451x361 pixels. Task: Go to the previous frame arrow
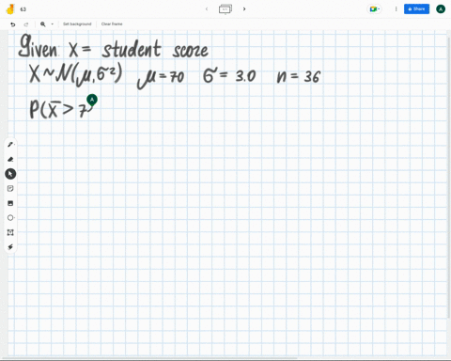click(x=207, y=9)
